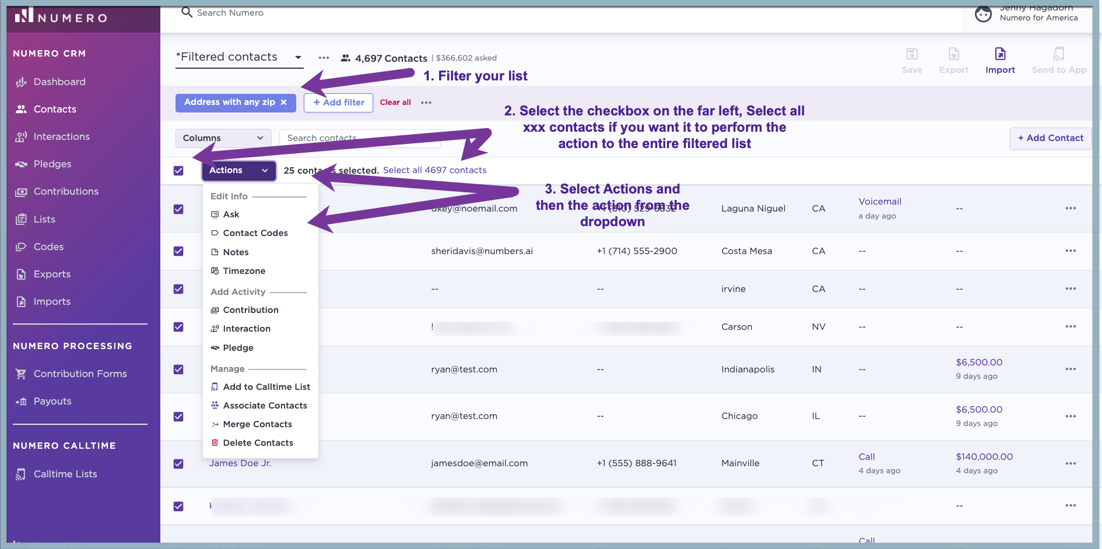
Task: Choose Contribution under Add Activity
Action: coord(250,310)
